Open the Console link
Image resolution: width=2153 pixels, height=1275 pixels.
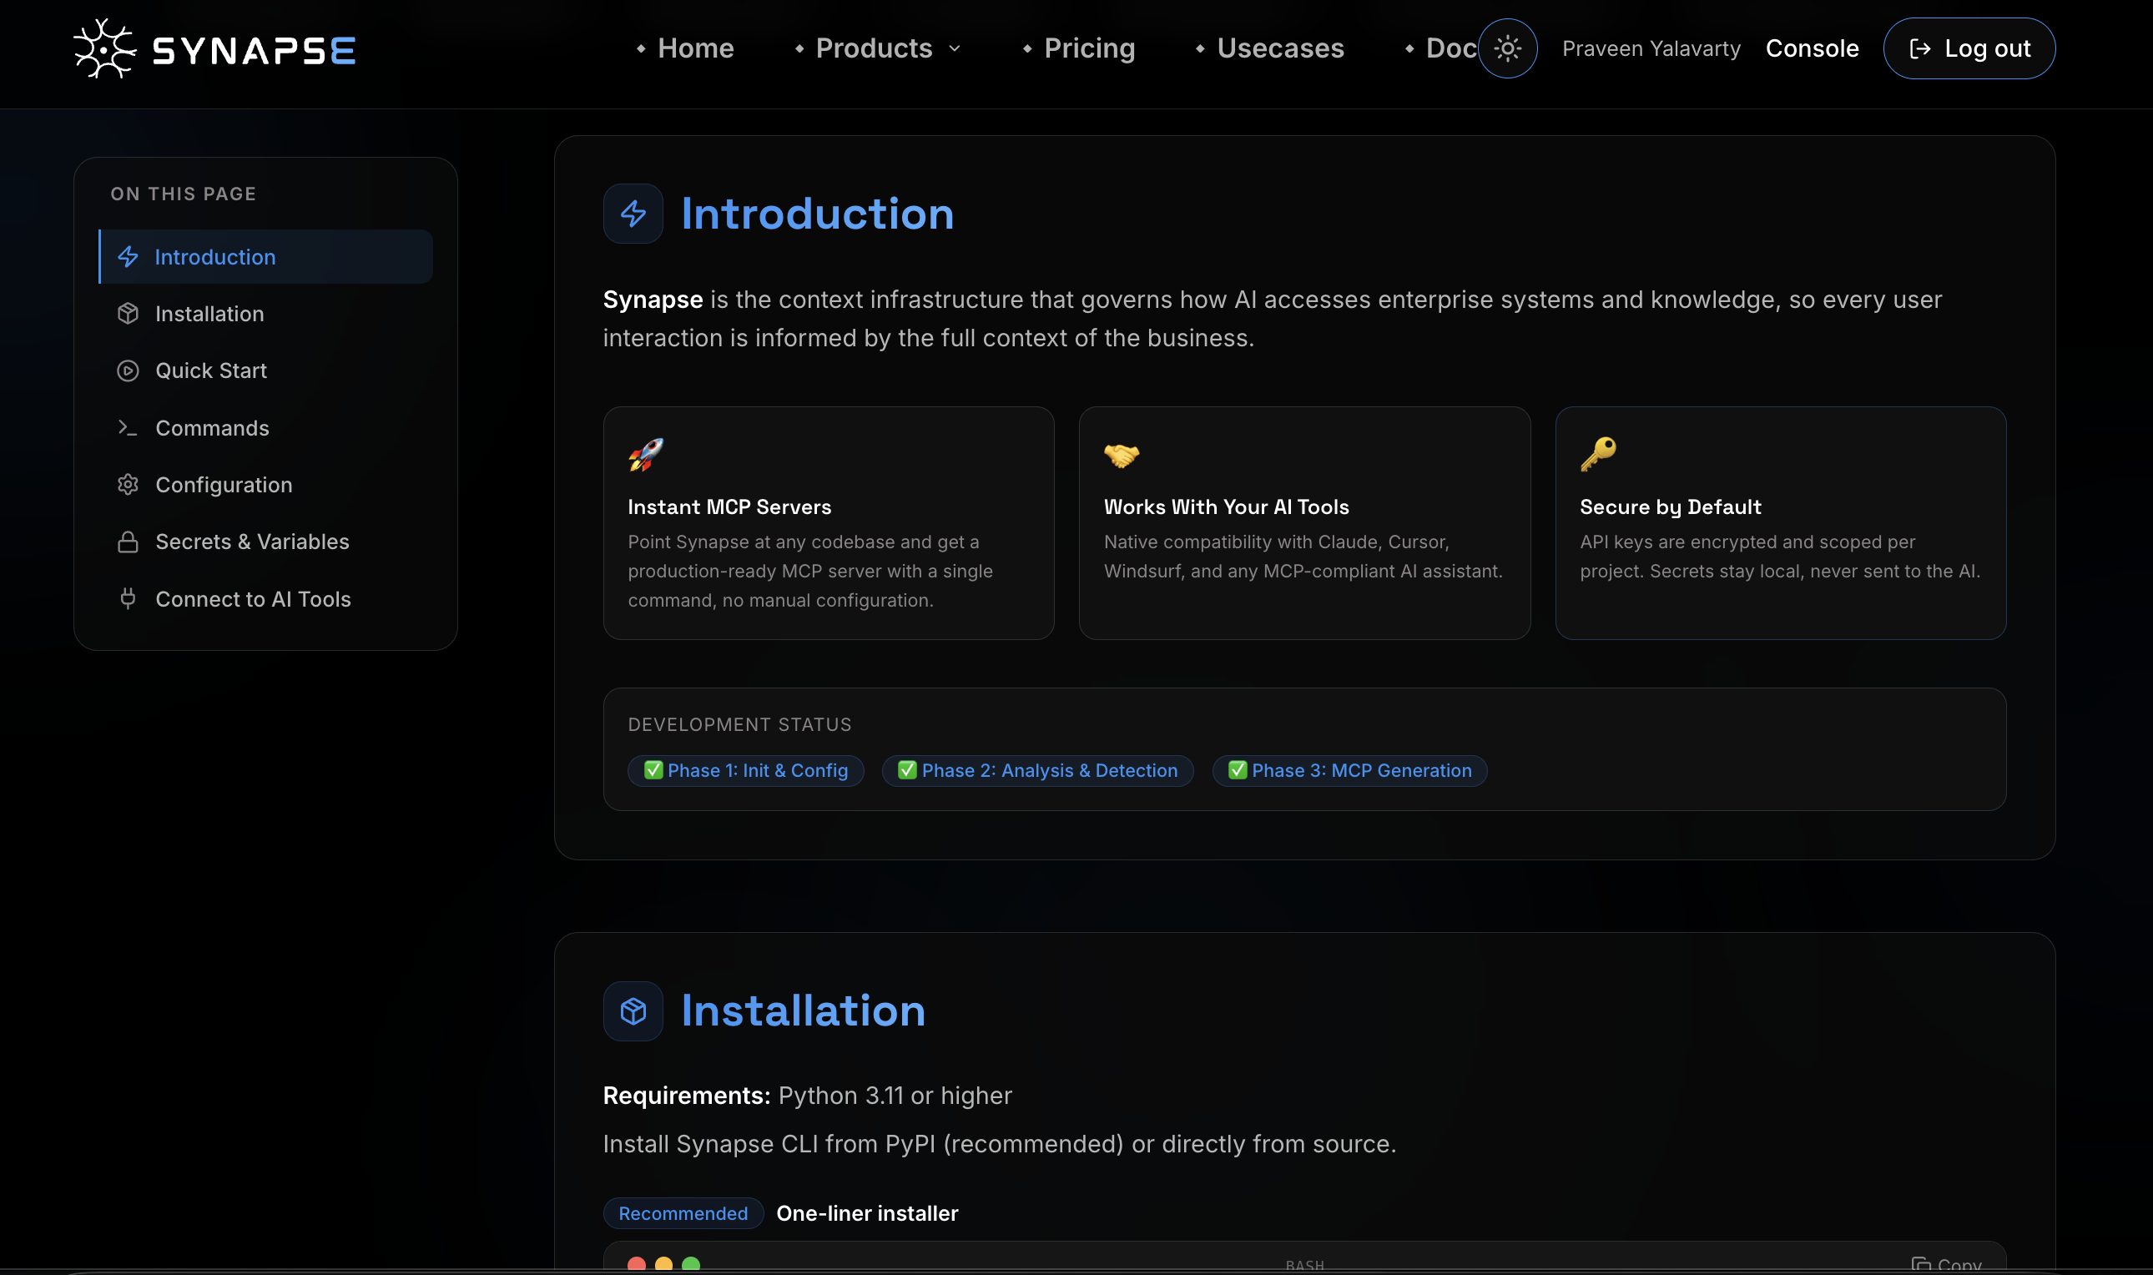tap(1812, 48)
